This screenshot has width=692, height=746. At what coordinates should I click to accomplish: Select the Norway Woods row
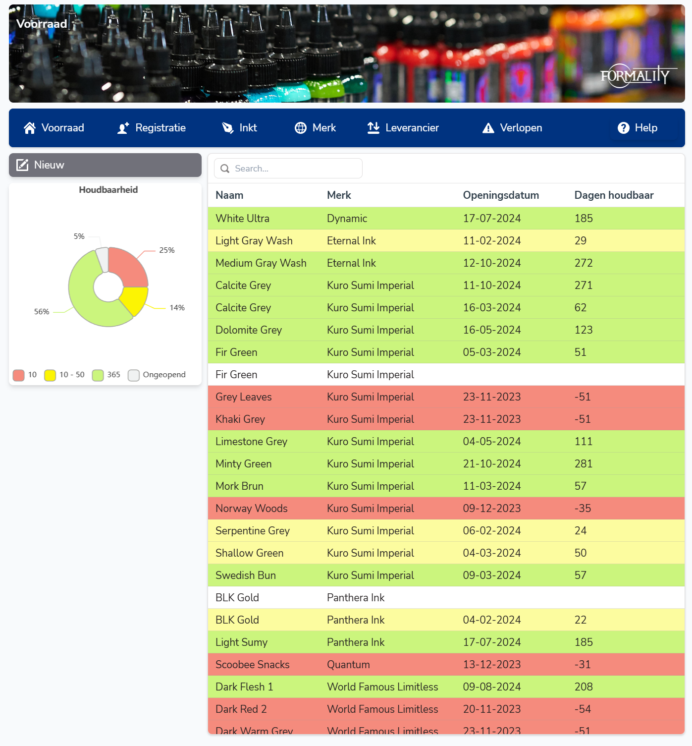(x=446, y=509)
